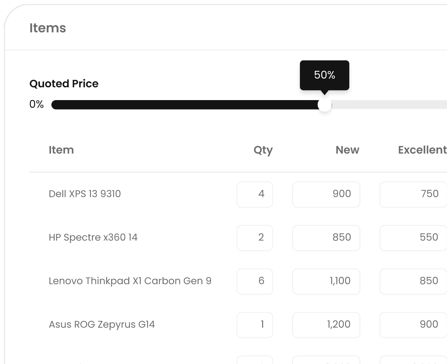Edit New price 850 for HP Spectre

326,238
